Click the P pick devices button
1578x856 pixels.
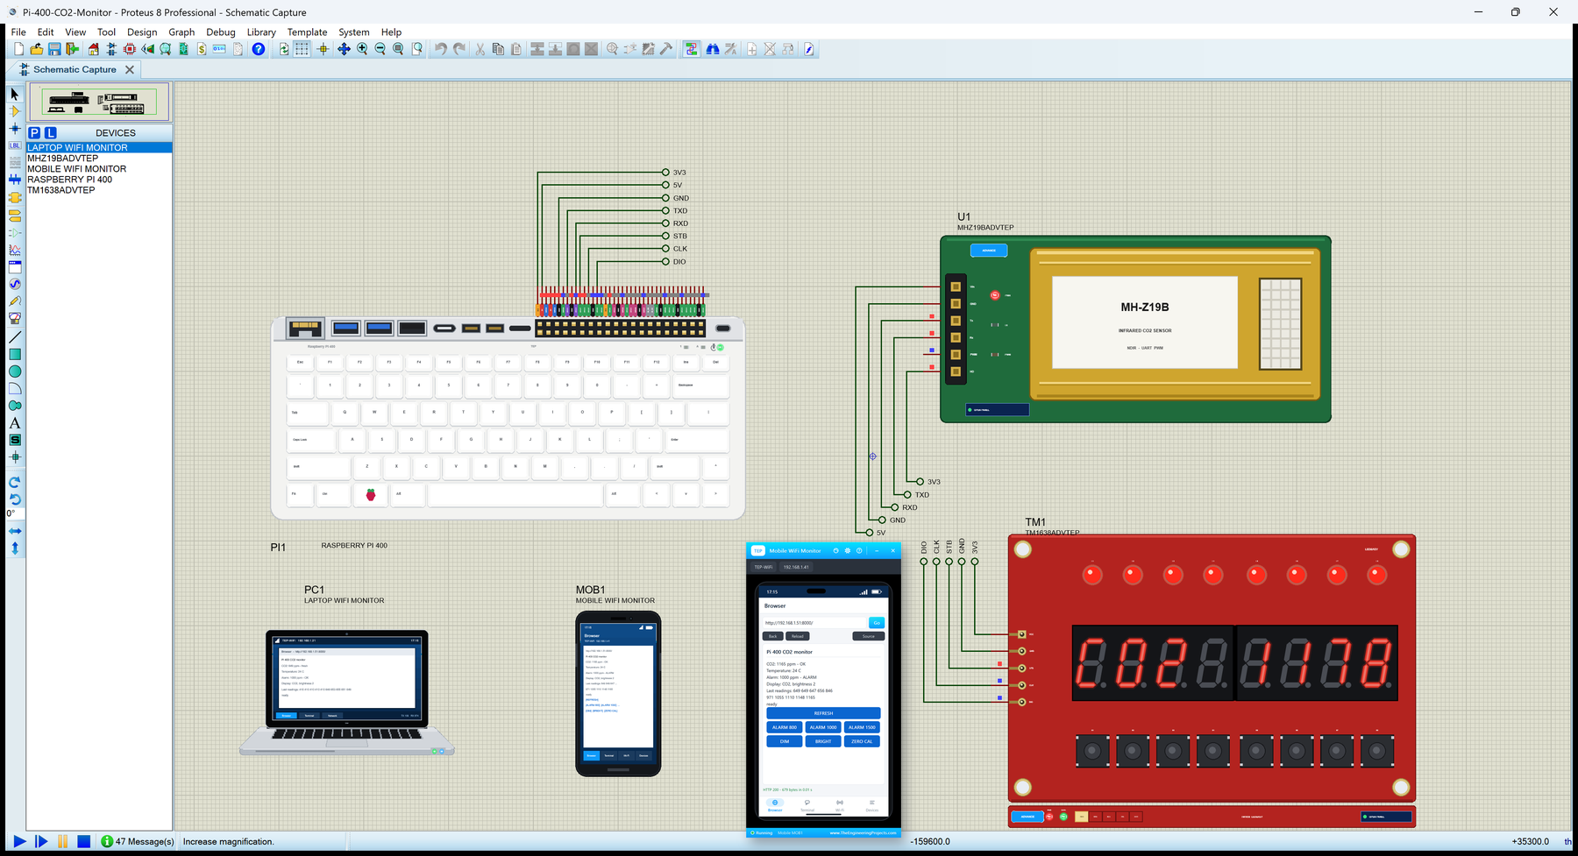click(x=34, y=133)
